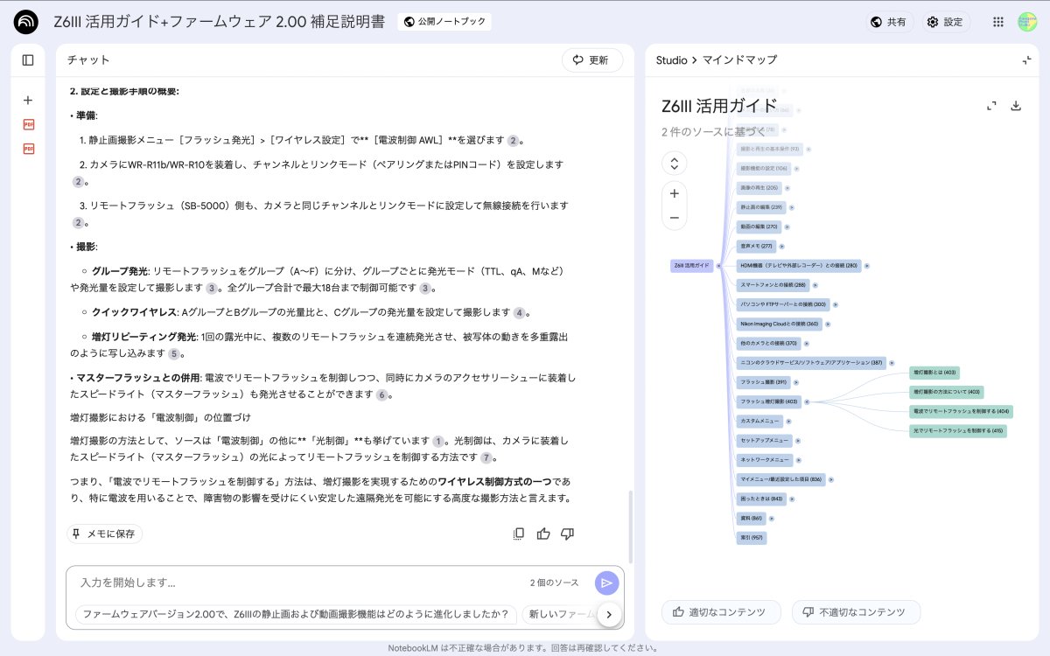Select 増灯撮影とは (403) child node
Image resolution: width=1050 pixels, height=656 pixels.
coord(934,373)
